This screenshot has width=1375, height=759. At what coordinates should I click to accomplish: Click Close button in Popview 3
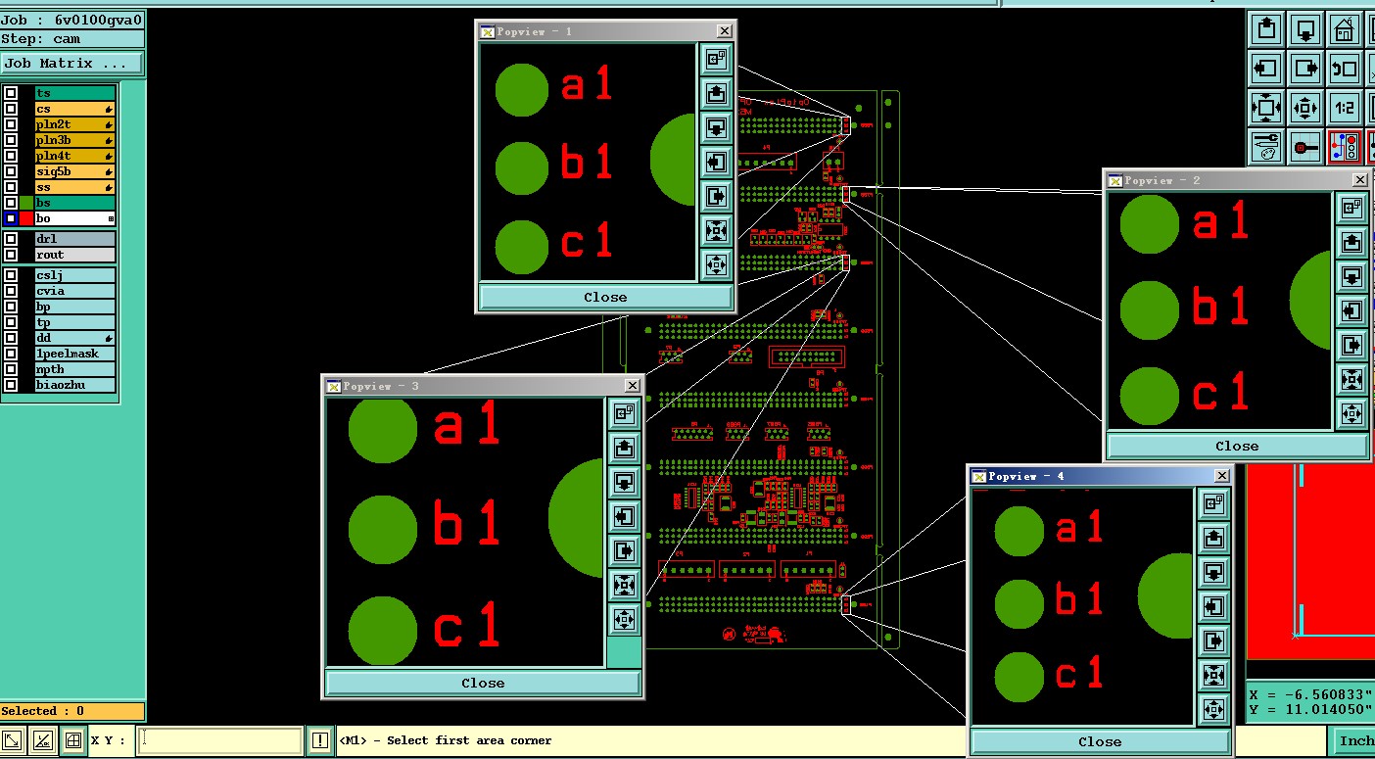point(483,683)
